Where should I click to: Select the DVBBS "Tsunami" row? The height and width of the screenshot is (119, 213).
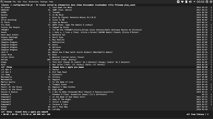[x=106, y=13]
